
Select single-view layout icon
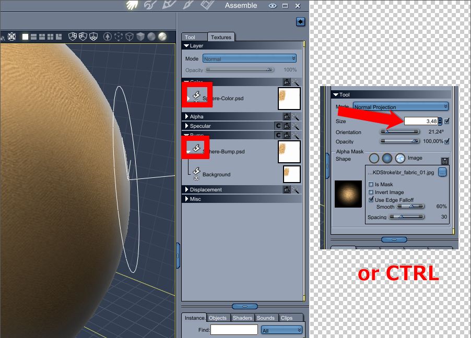(x=25, y=37)
